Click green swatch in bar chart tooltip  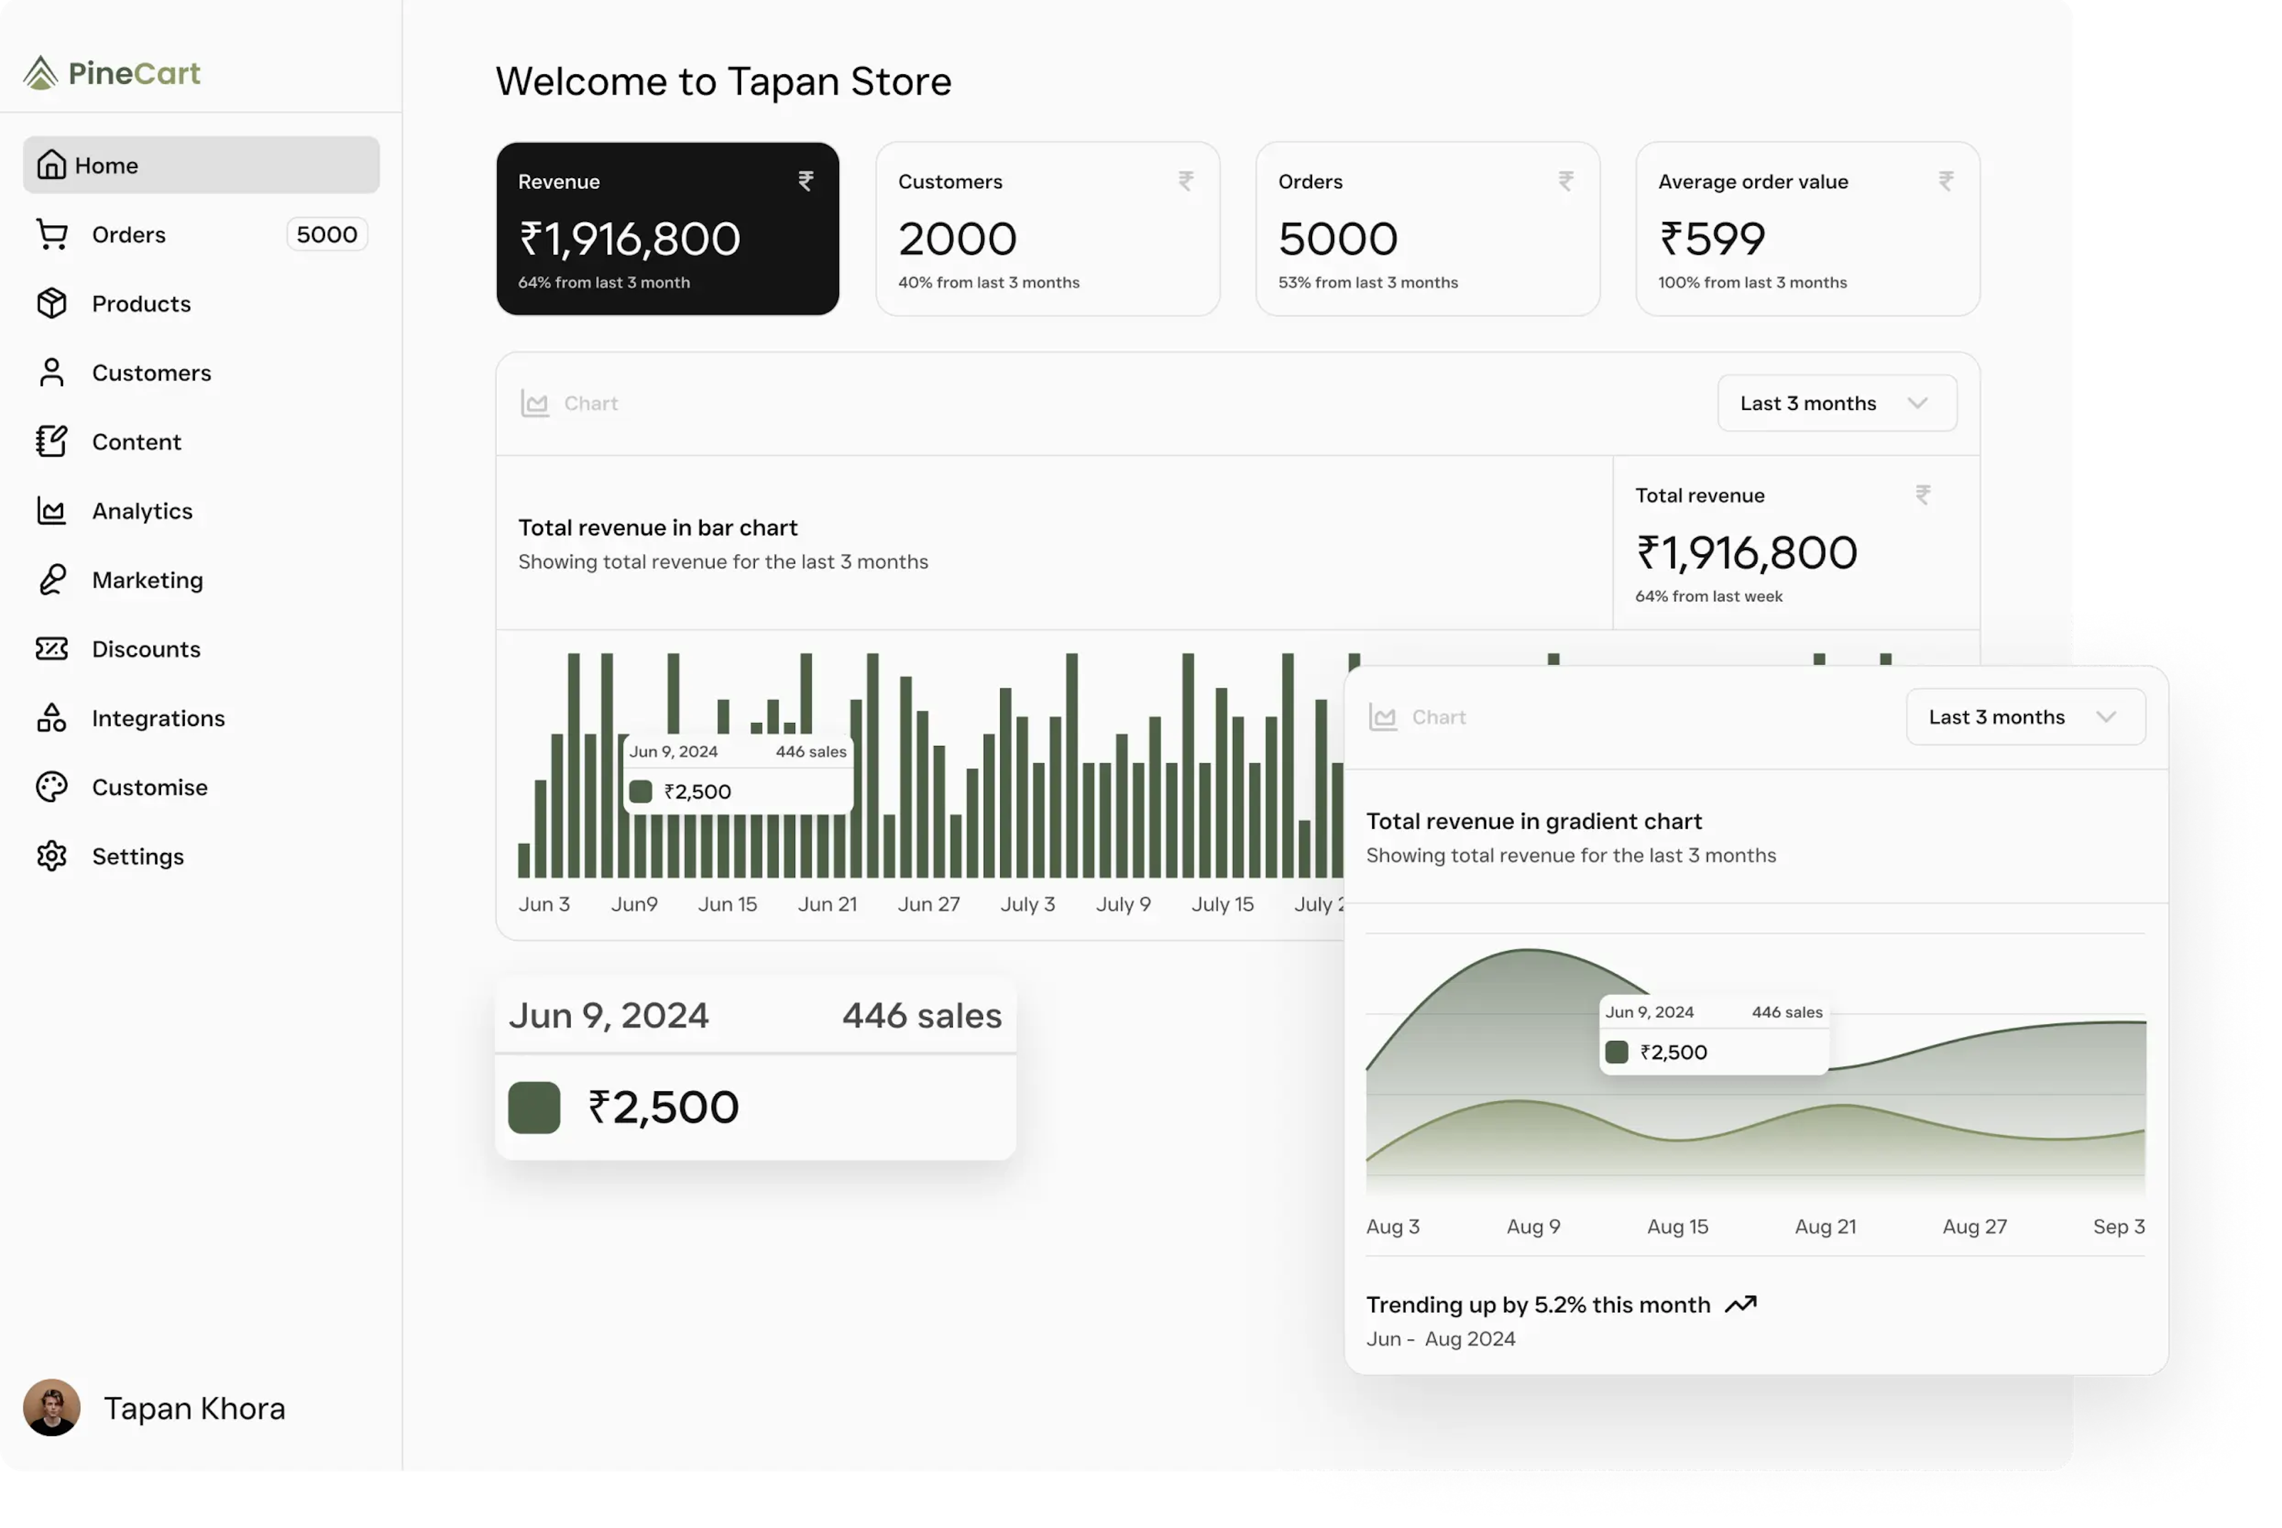tap(641, 791)
